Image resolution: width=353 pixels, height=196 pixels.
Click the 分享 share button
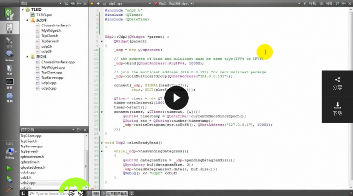click(x=337, y=83)
